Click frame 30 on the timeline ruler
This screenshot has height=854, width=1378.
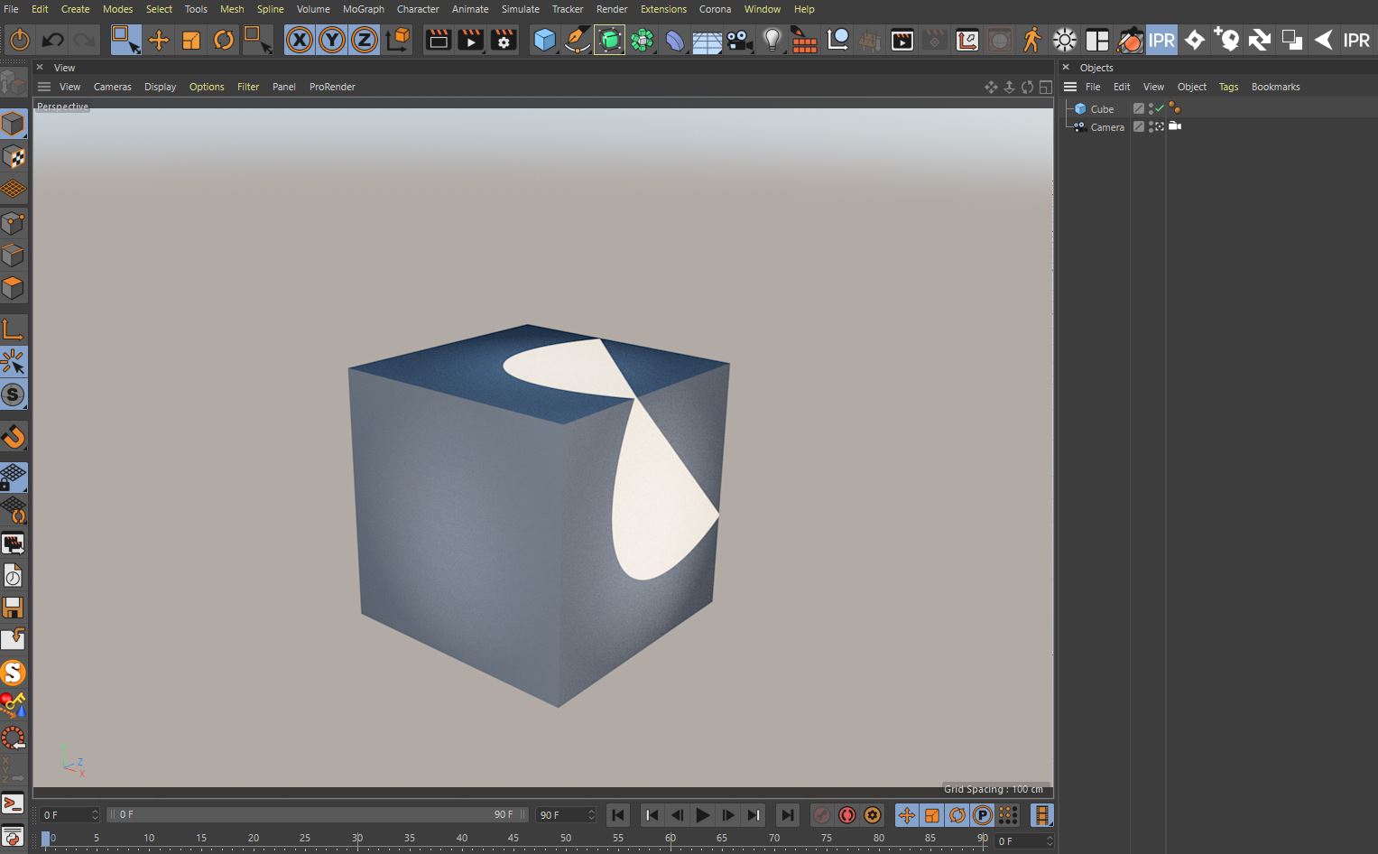pos(357,839)
